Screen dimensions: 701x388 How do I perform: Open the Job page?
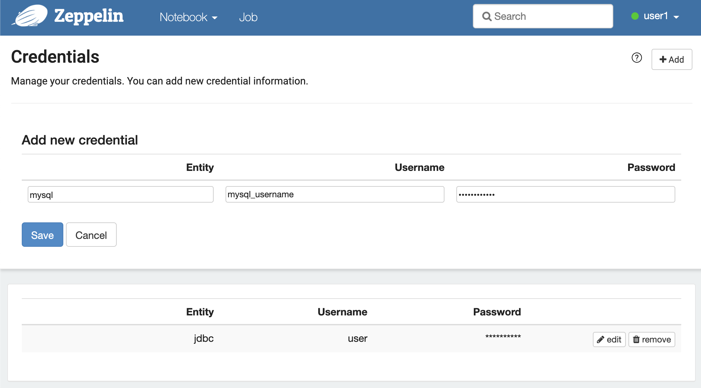click(x=248, y=17)
